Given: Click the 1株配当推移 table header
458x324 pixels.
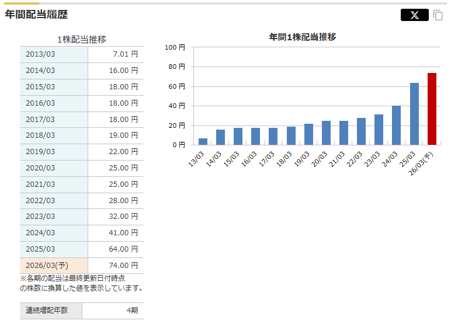Looking at the screenshot, I should click(82, 39).
